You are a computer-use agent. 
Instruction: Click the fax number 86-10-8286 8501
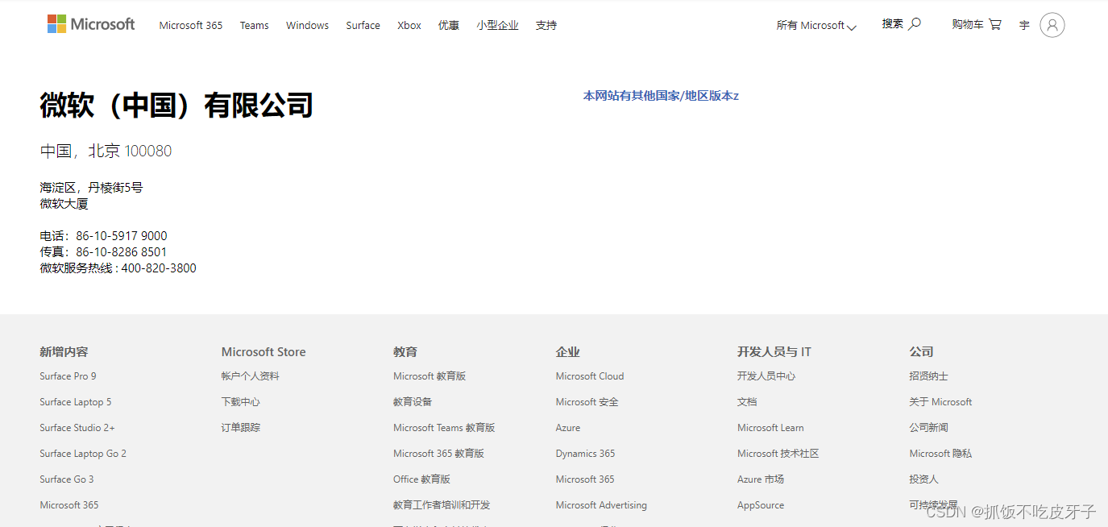[122, 252]
